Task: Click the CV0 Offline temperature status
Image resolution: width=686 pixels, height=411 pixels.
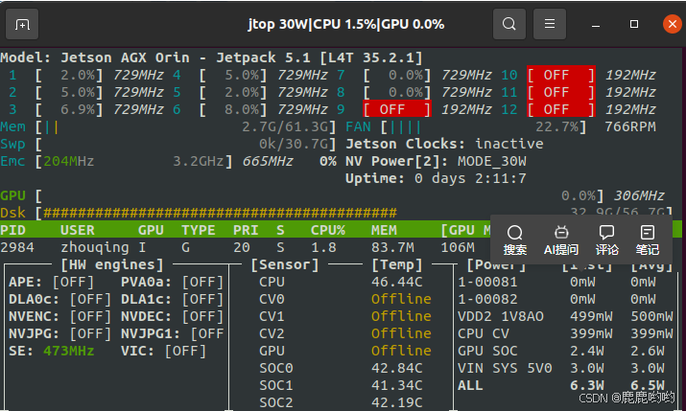Action: tap(401, 299)
